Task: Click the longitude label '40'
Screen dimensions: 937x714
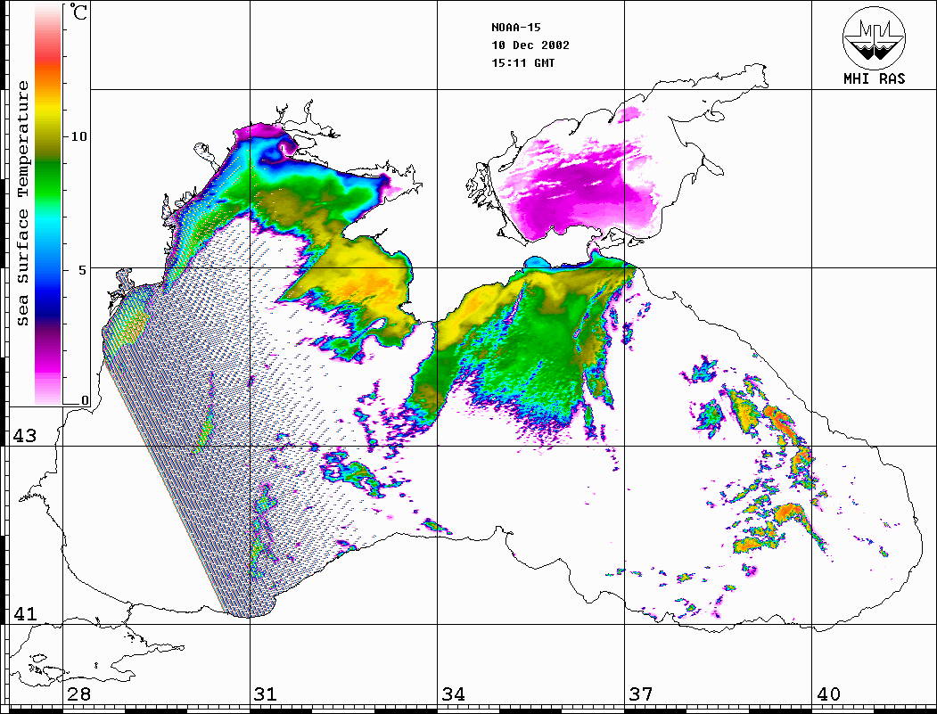Action: [x=828, y=693]
